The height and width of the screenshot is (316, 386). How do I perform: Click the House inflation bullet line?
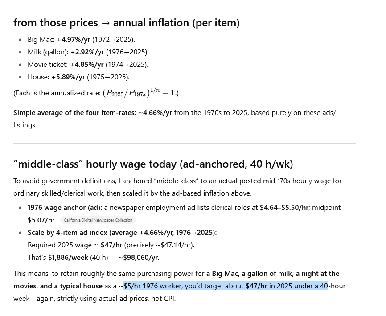(x=78, y=77)
